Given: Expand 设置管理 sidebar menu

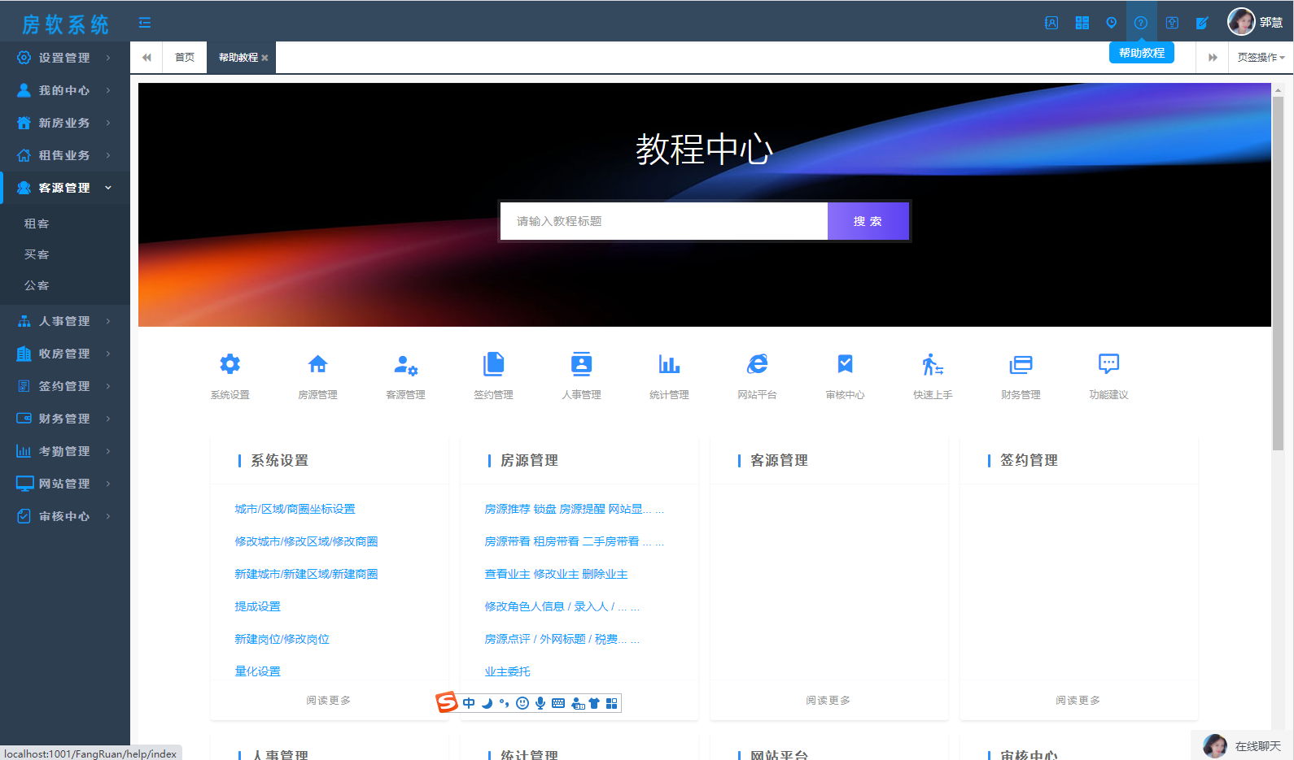Looking at the screenshot, I should pyautogui.click(x=65, y=58).
